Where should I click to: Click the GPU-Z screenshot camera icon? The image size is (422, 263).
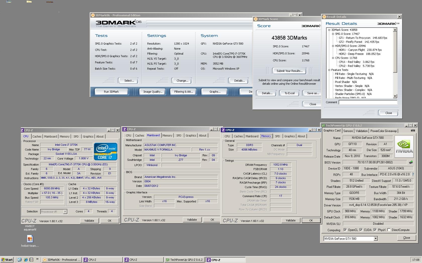coord(413,131)
